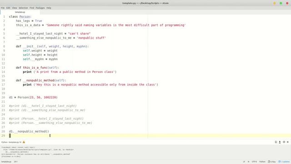The height and width of the screenshot is (164, 291).
Task: Click the print statement on line 14
Action: click(70, 72)
